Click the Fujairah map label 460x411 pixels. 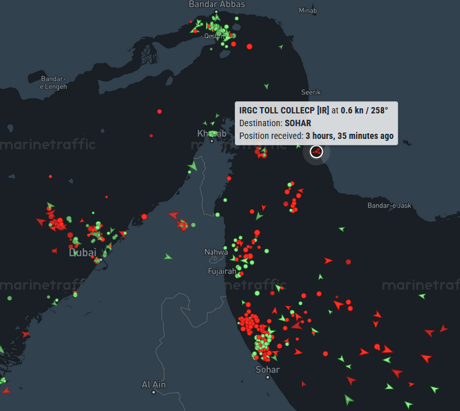(222, 271)
